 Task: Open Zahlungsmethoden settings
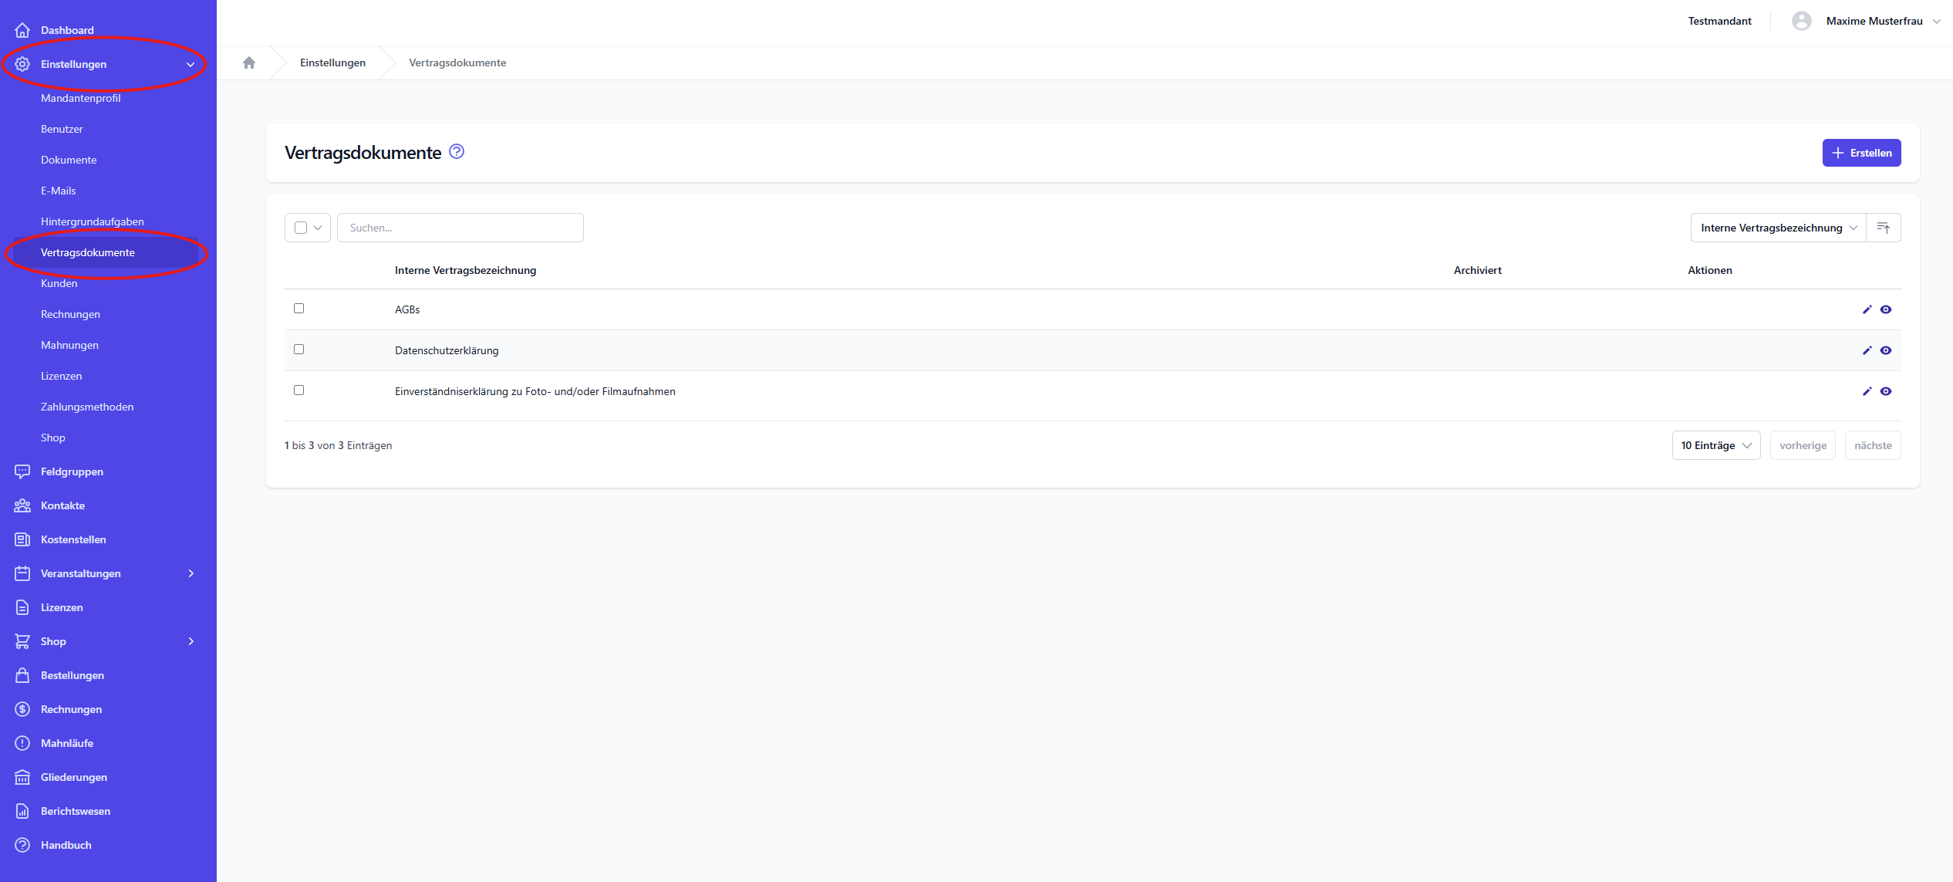tap(87, 407)
